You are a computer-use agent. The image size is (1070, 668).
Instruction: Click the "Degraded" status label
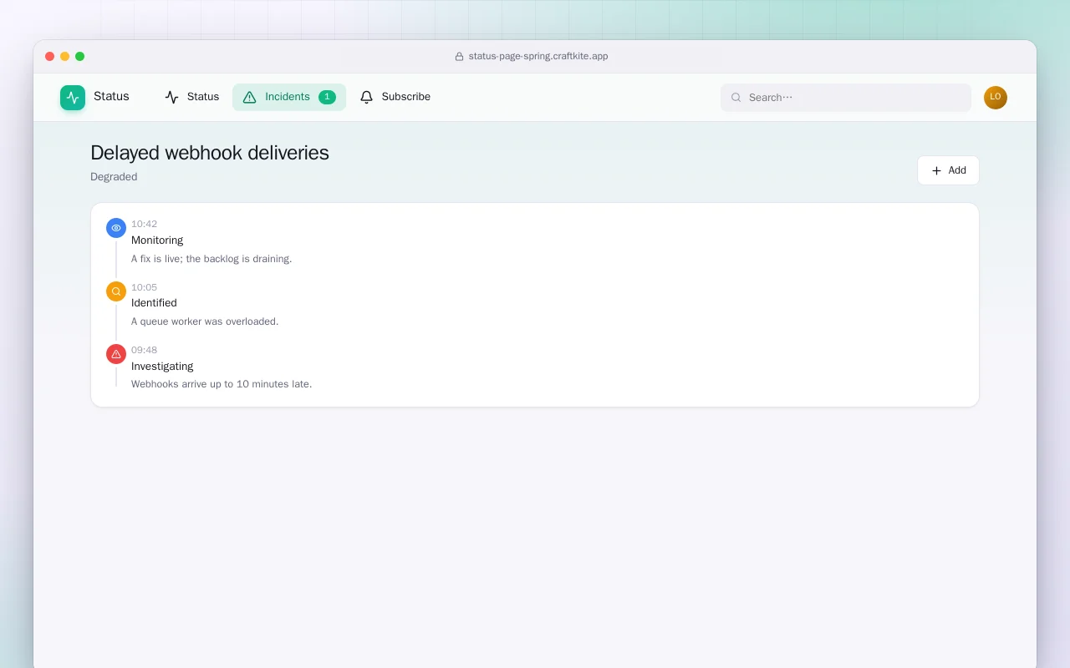coord(114,177)
